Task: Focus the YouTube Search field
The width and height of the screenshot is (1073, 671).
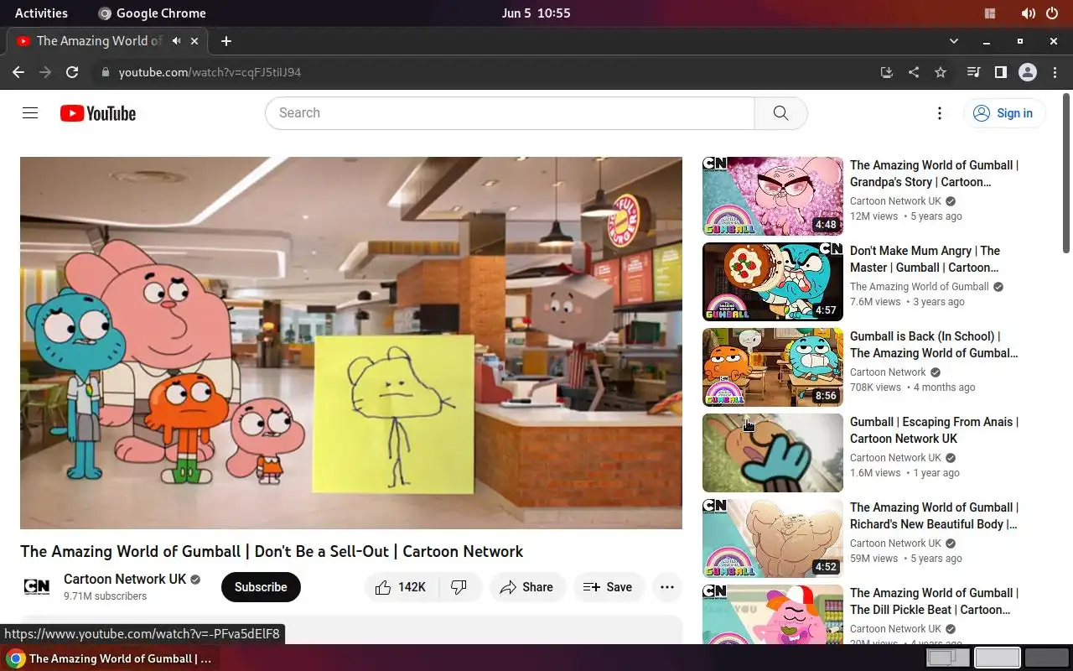Action: click(x=510, y=113)
